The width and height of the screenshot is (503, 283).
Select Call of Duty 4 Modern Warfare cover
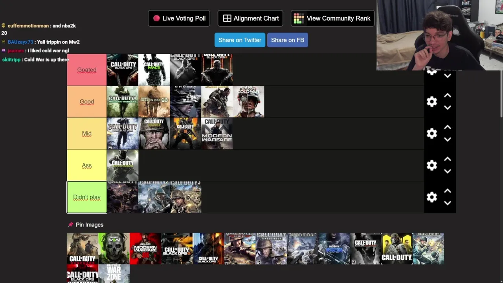(x=123, y=102)
